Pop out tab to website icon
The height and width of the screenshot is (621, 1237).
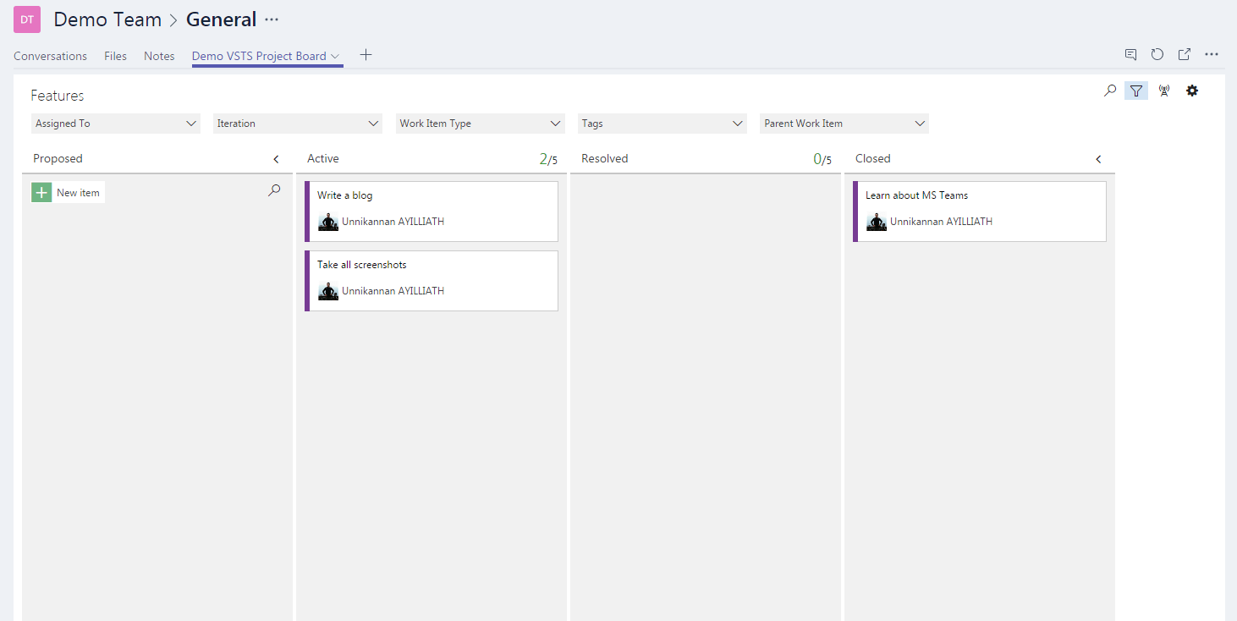1185,54
